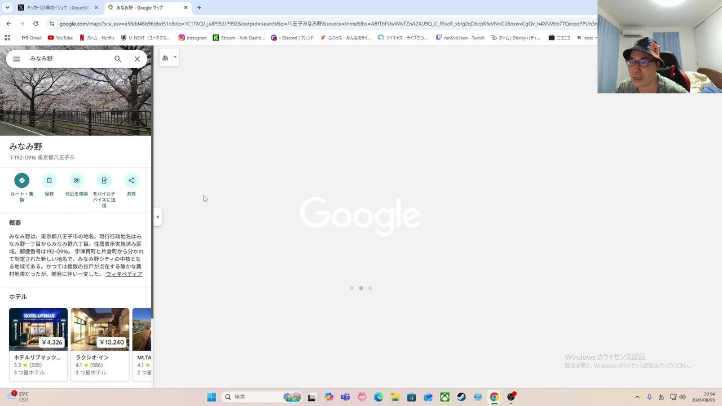
Task: Open Task View on the taskbar
Action: (311, 397)
